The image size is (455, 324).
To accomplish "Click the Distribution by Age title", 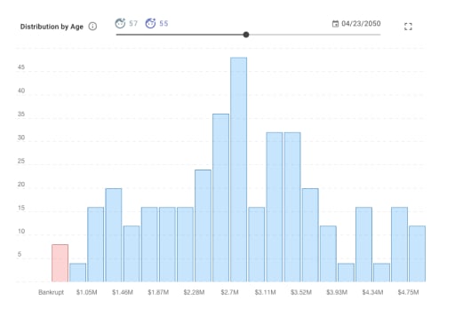I will tap(52, 27).
